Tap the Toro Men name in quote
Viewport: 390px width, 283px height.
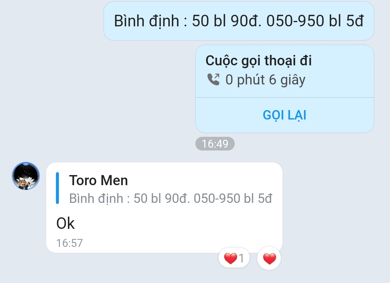[x=99, y=180]
